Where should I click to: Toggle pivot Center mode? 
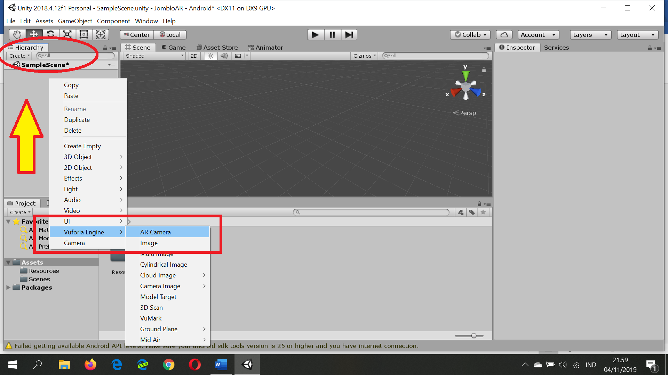[137, 35]
